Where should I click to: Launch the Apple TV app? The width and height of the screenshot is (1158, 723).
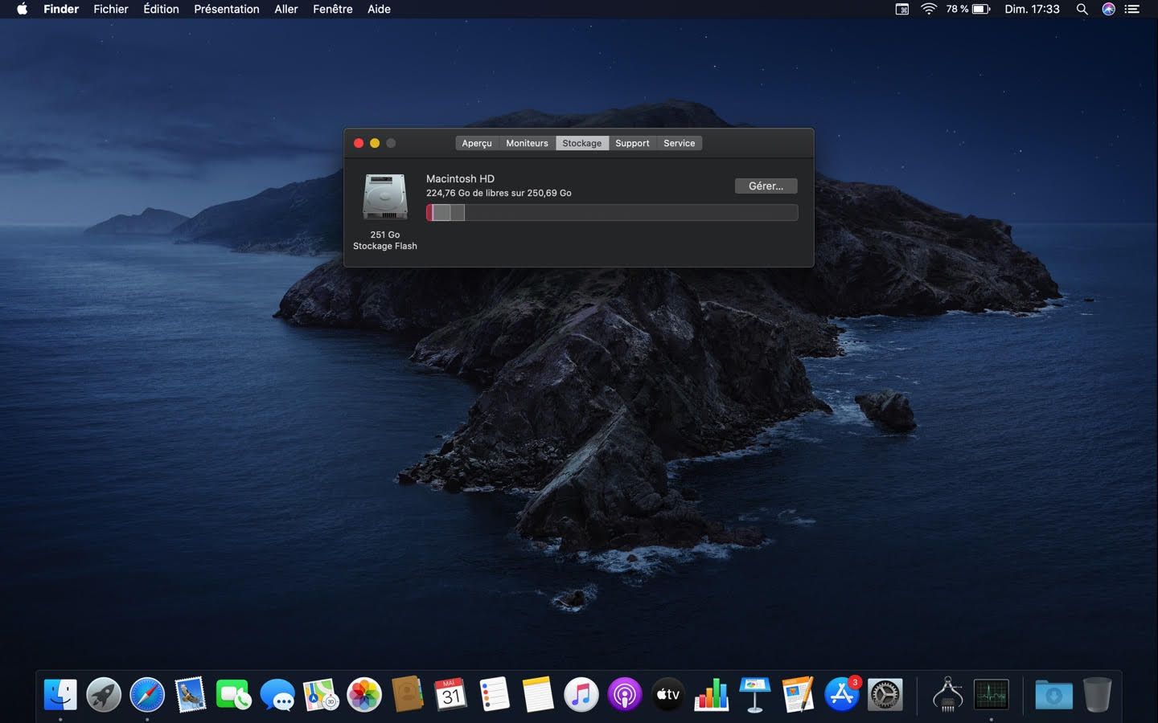click(667, 695)
